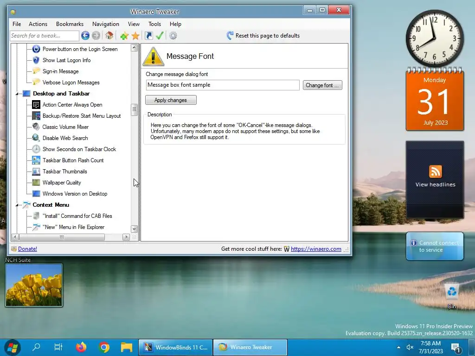Open the notification center icon
Image resolution: width=475 pixels, height=356 pixels.
click(456, 348)
